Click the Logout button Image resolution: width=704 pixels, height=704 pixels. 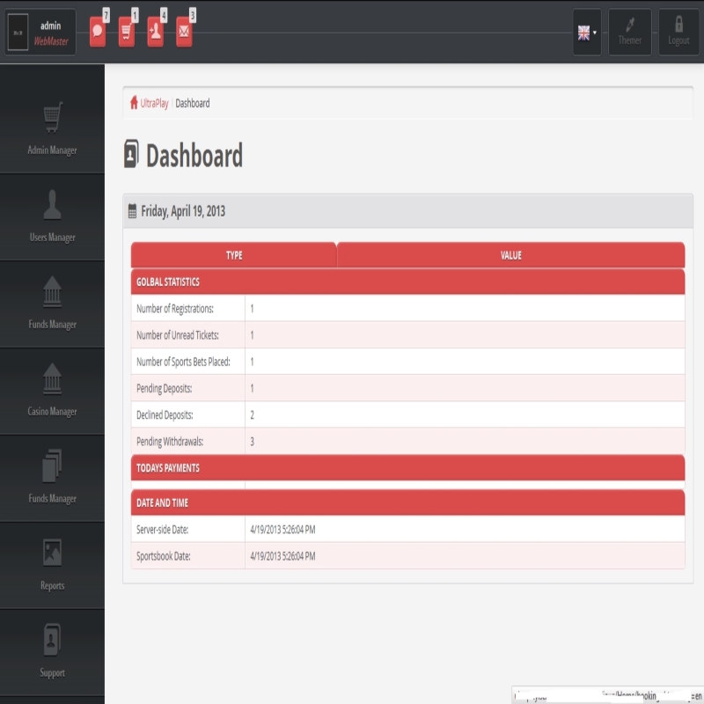click(678, 33)
